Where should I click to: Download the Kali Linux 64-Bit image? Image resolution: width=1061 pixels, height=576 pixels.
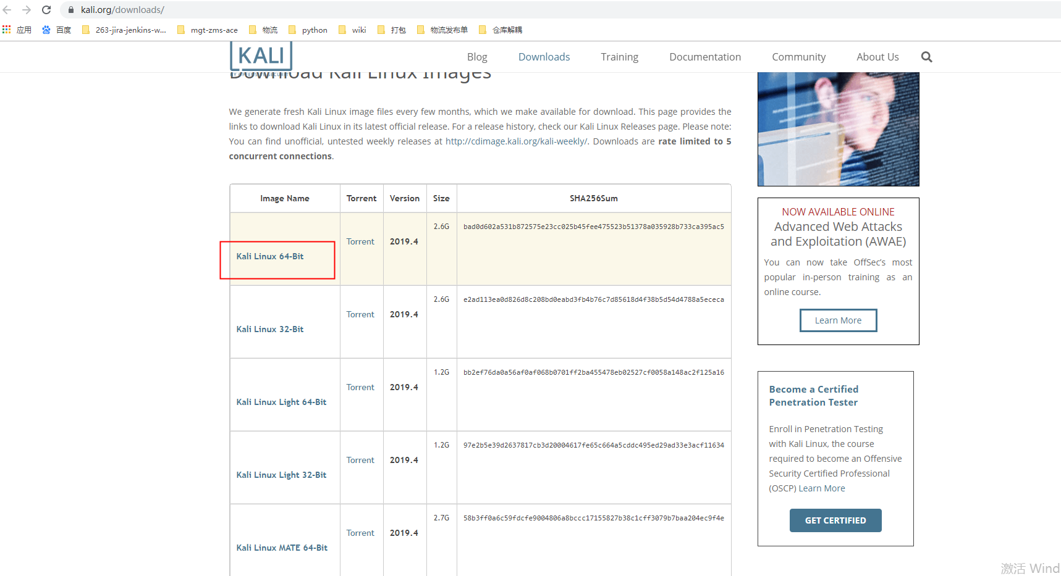point(270,256)
